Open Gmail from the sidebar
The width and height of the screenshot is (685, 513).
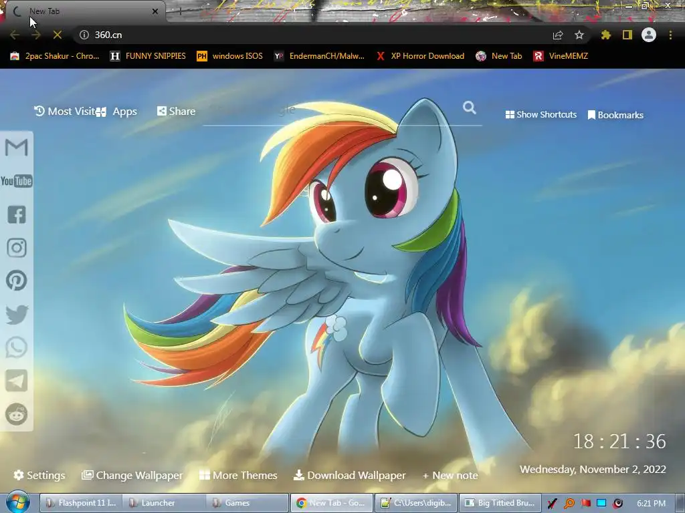17,148
